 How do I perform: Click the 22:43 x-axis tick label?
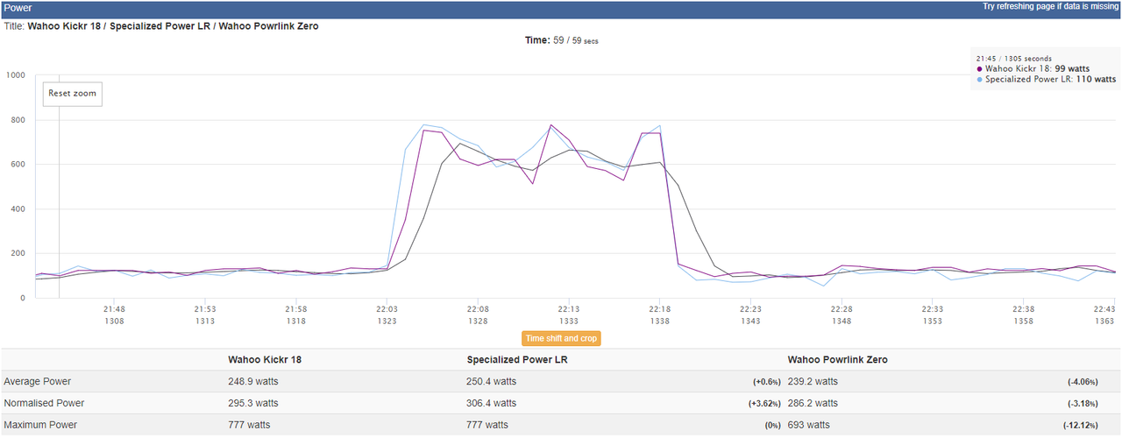1104,308
